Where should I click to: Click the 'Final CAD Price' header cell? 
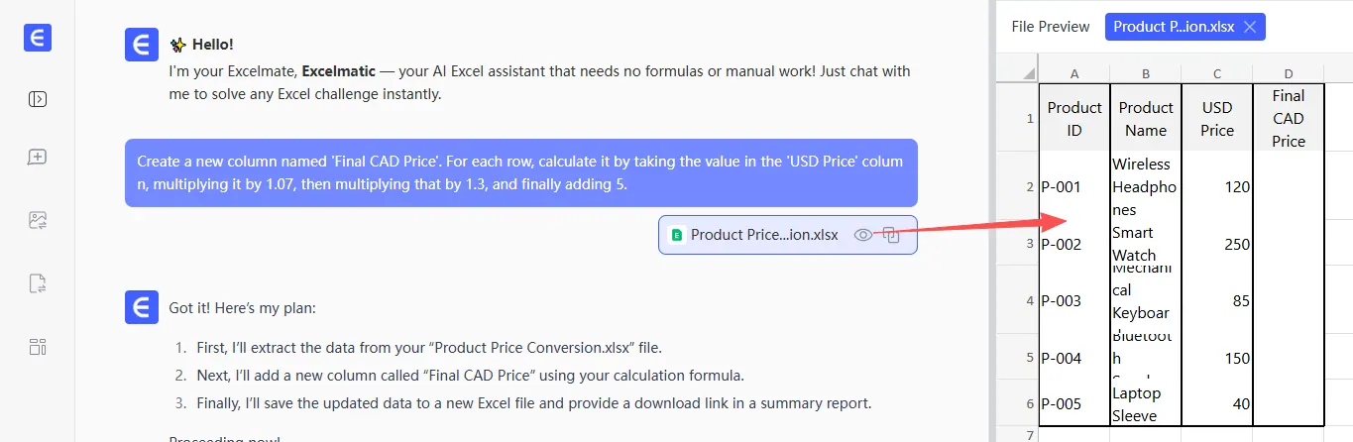click(1288, 119)
